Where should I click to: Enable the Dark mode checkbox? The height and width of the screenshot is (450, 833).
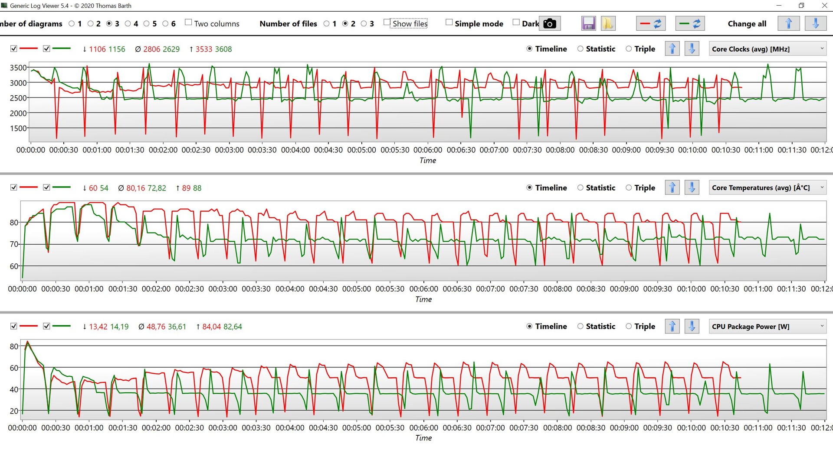[516, 23]
